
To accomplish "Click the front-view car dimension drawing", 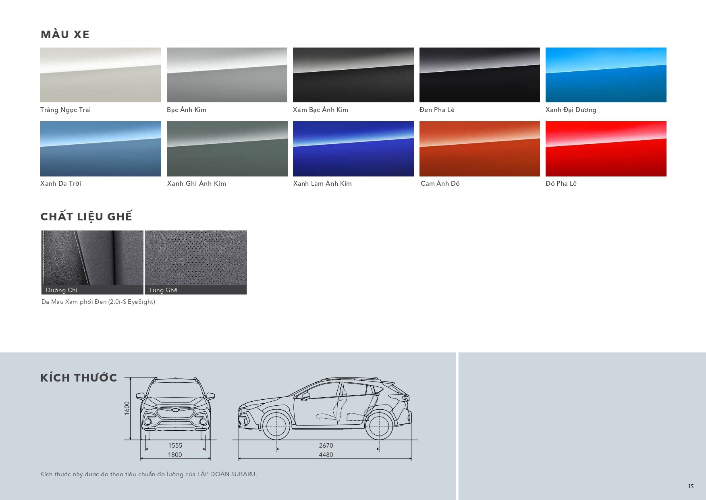I will coord(175,409).
